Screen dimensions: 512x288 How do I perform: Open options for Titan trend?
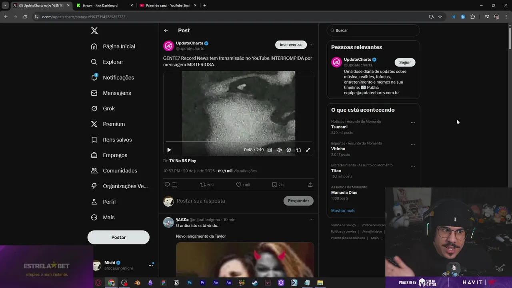(x=413, y=166)
